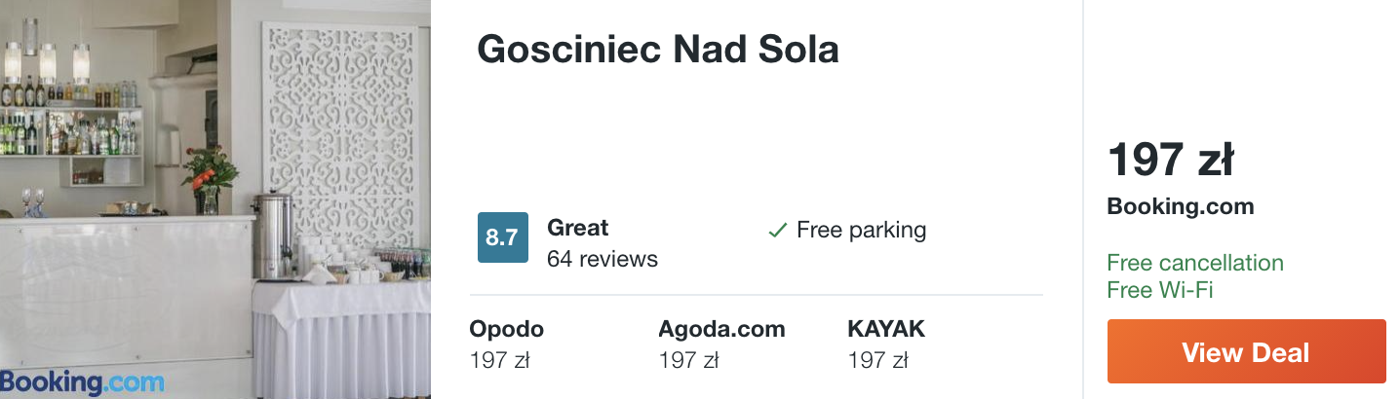The image size is (1400, 399).
Task: Select the Great rating label
Action: click(x=578, y=228)
